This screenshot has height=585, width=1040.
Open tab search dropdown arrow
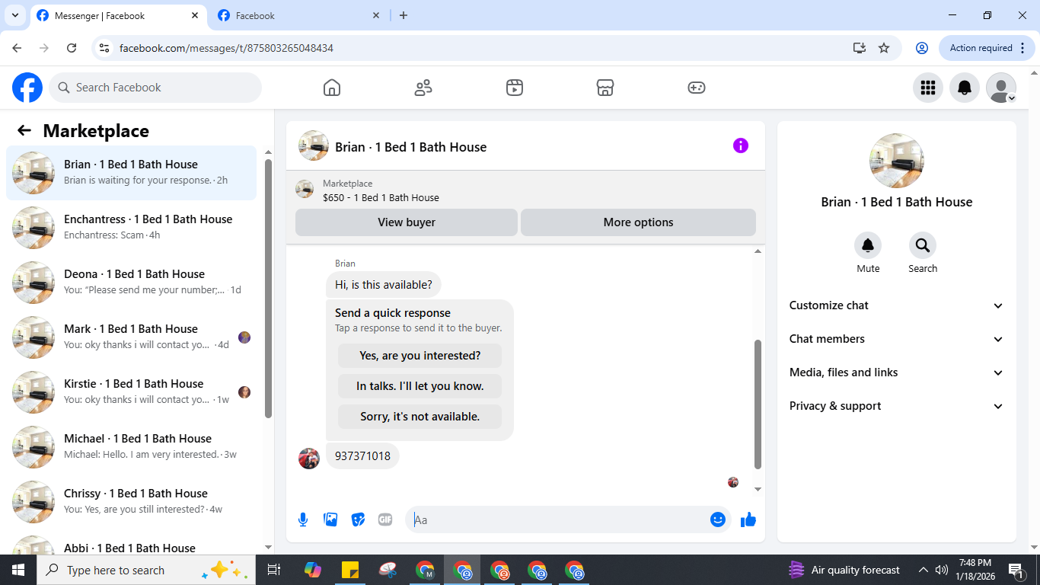click(x=14, y=15)
